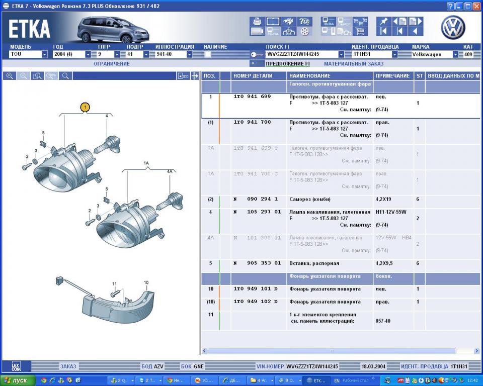Click the LexCom logo in the status bar

16,366
